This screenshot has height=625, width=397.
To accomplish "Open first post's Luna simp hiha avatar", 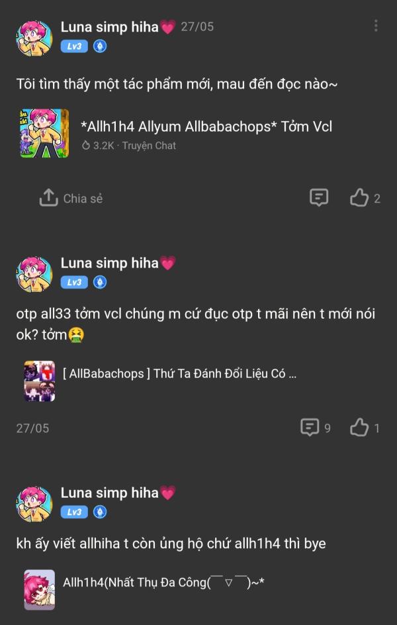I will pyautogui.click(x=34, y=38).
